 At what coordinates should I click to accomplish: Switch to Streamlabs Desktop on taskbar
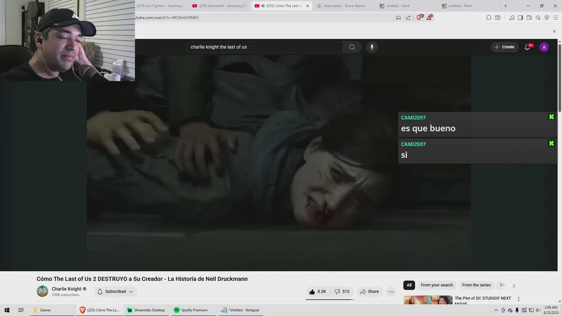pyautogui.click(x=146, y=310)
